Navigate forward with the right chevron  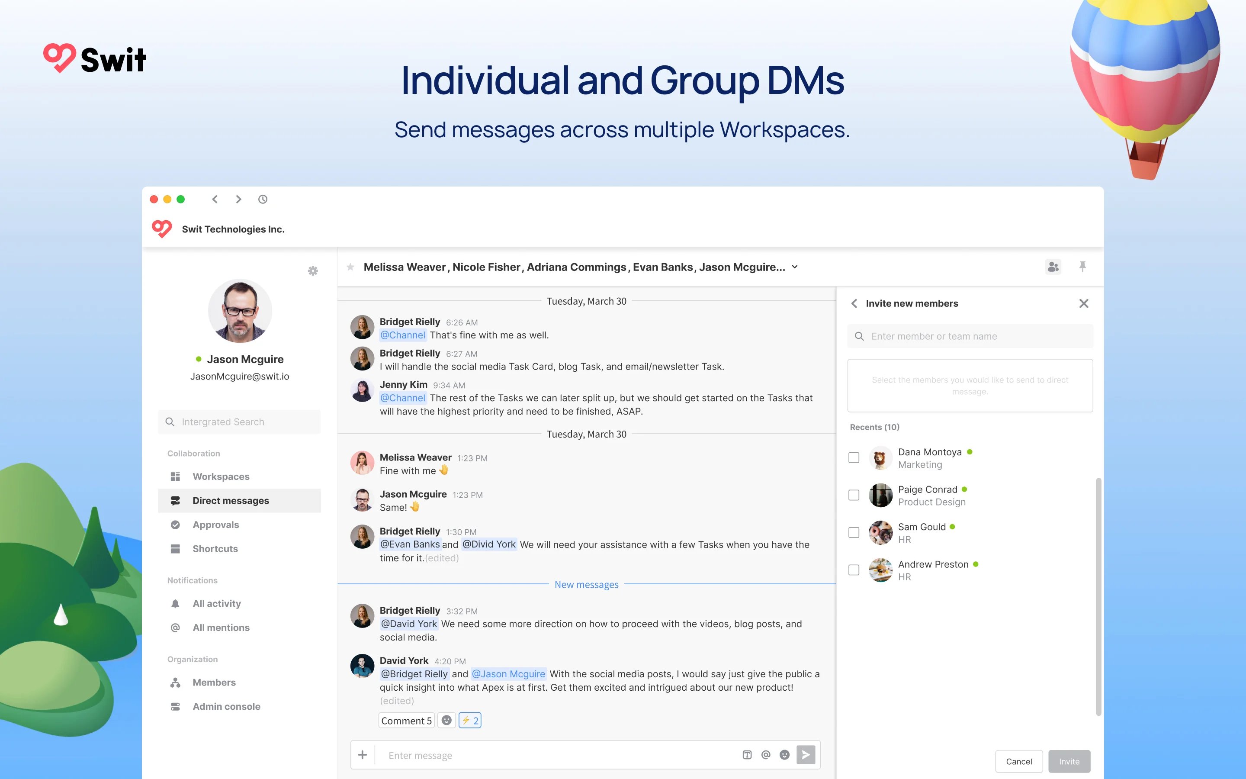pyautogui.click(x=238, y=200)
